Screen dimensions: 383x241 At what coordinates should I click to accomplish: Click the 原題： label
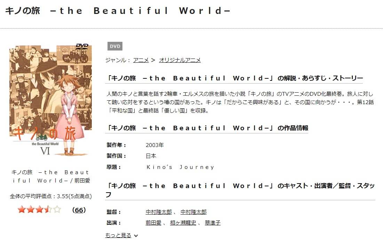click(114, 167)
